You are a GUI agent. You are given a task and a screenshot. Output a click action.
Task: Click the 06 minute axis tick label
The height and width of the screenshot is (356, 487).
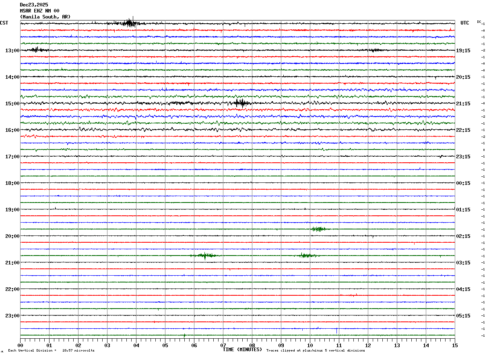[194, 345]
